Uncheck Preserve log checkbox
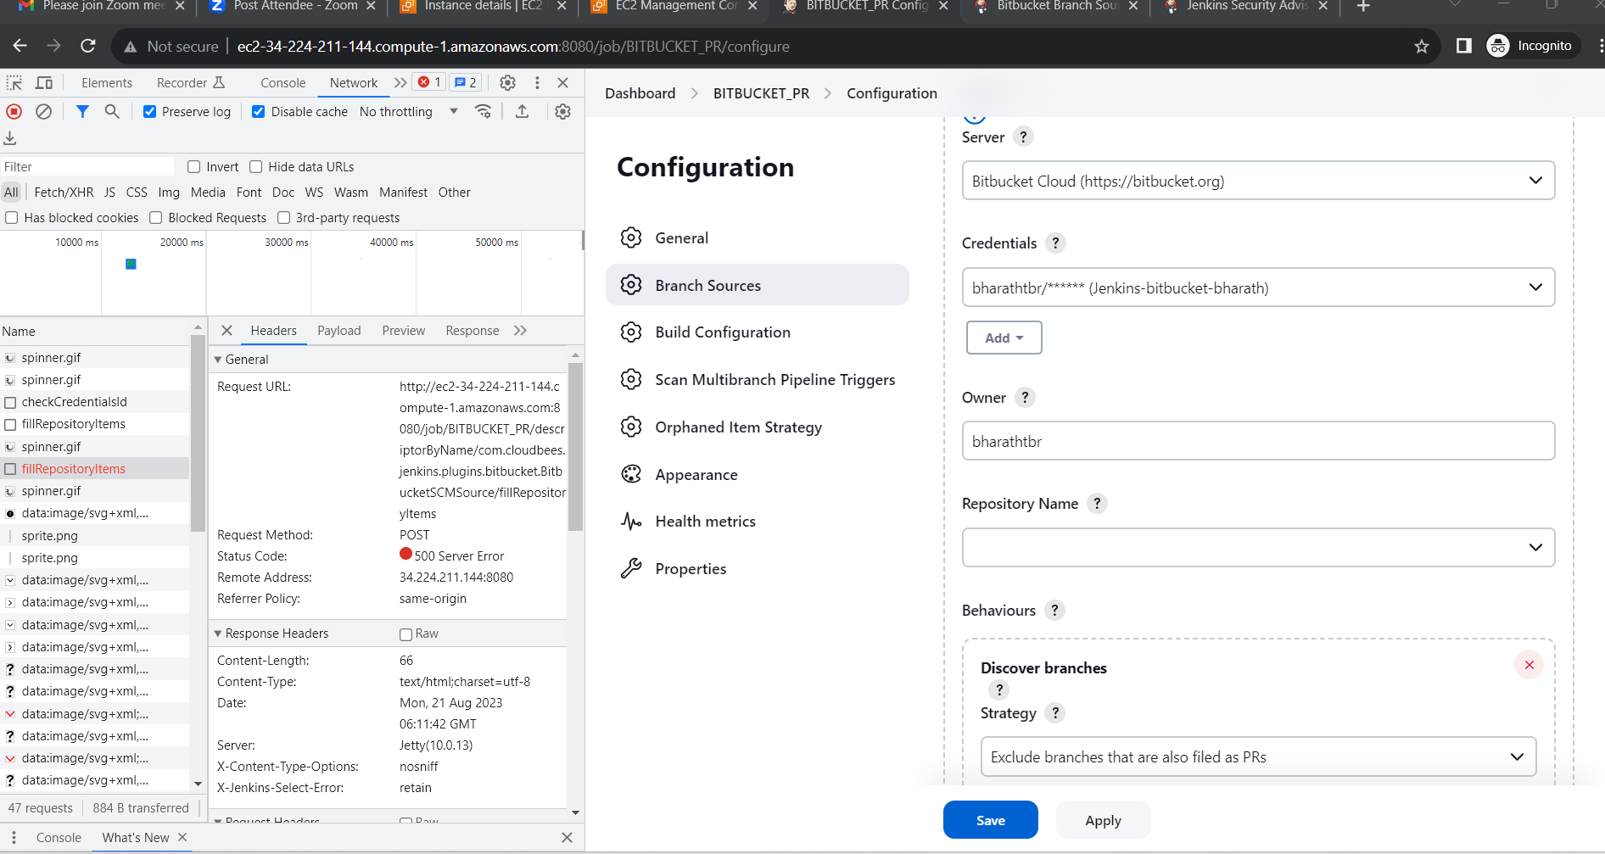The image size is (1605, 854). coord(149,111)
